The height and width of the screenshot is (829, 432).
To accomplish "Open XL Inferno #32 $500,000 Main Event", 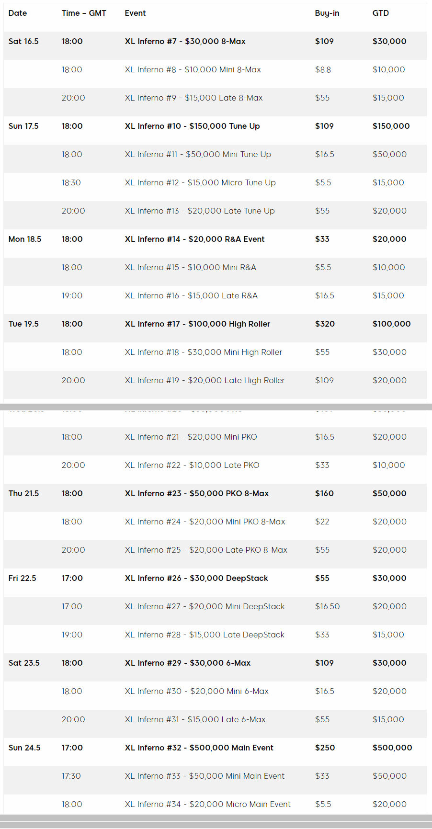I will click(x=199, y=748).
